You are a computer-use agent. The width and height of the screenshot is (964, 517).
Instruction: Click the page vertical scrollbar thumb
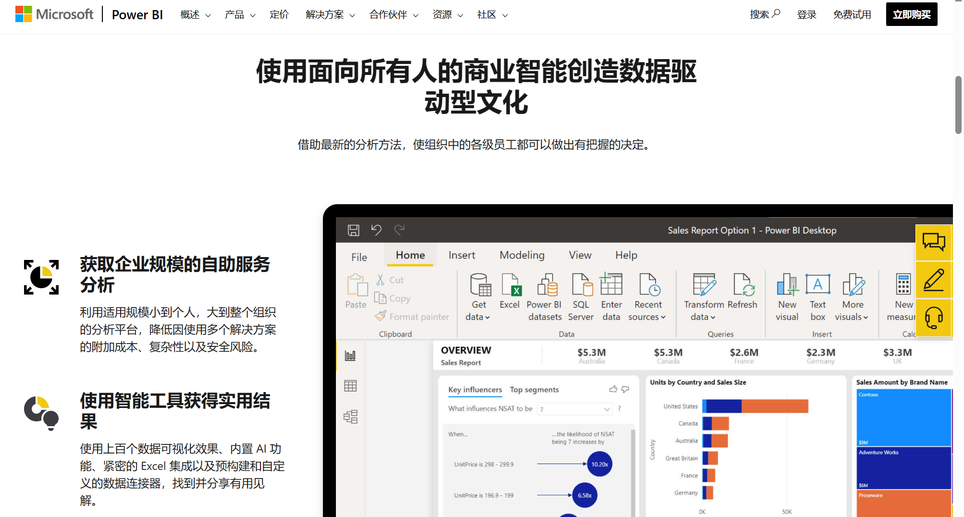(958, 105)
